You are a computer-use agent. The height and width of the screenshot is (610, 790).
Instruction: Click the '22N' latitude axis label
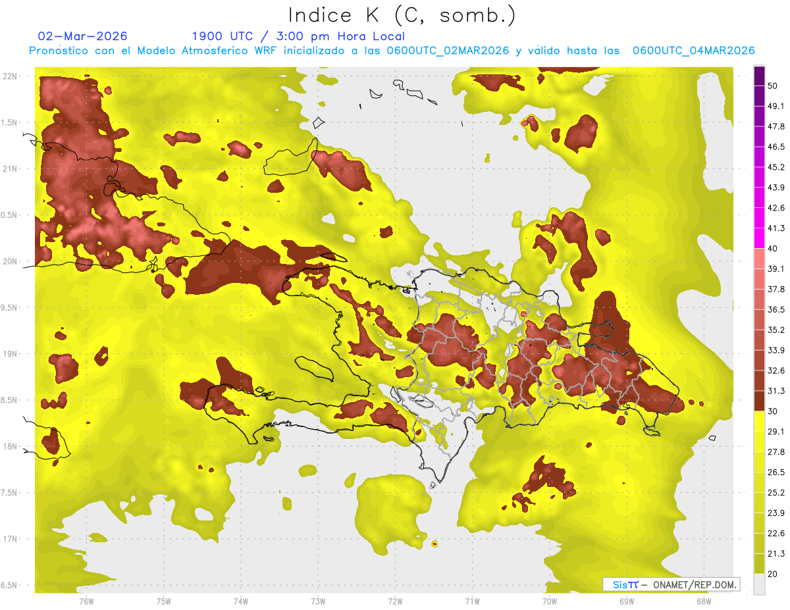(11, 76)
